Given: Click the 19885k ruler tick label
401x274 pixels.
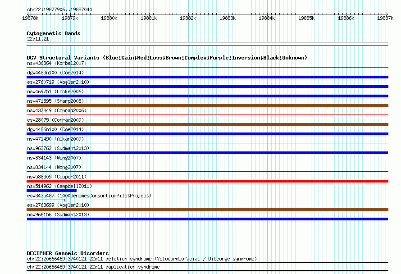Looking at the screenshot, I should (306, 18).
